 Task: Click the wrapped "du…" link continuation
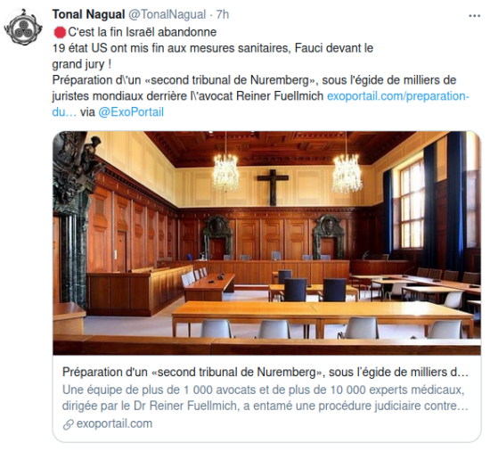pos(64,112)
